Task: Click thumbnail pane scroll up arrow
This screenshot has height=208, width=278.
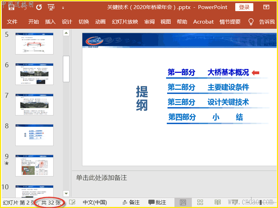Action: [x=66, y=33]
